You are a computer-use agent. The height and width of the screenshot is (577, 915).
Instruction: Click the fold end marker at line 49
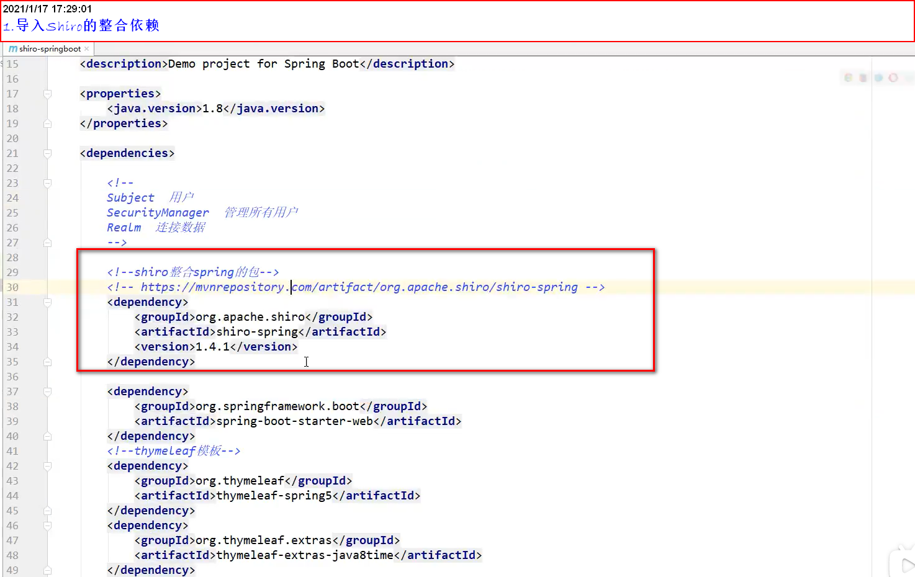(47, 570)
